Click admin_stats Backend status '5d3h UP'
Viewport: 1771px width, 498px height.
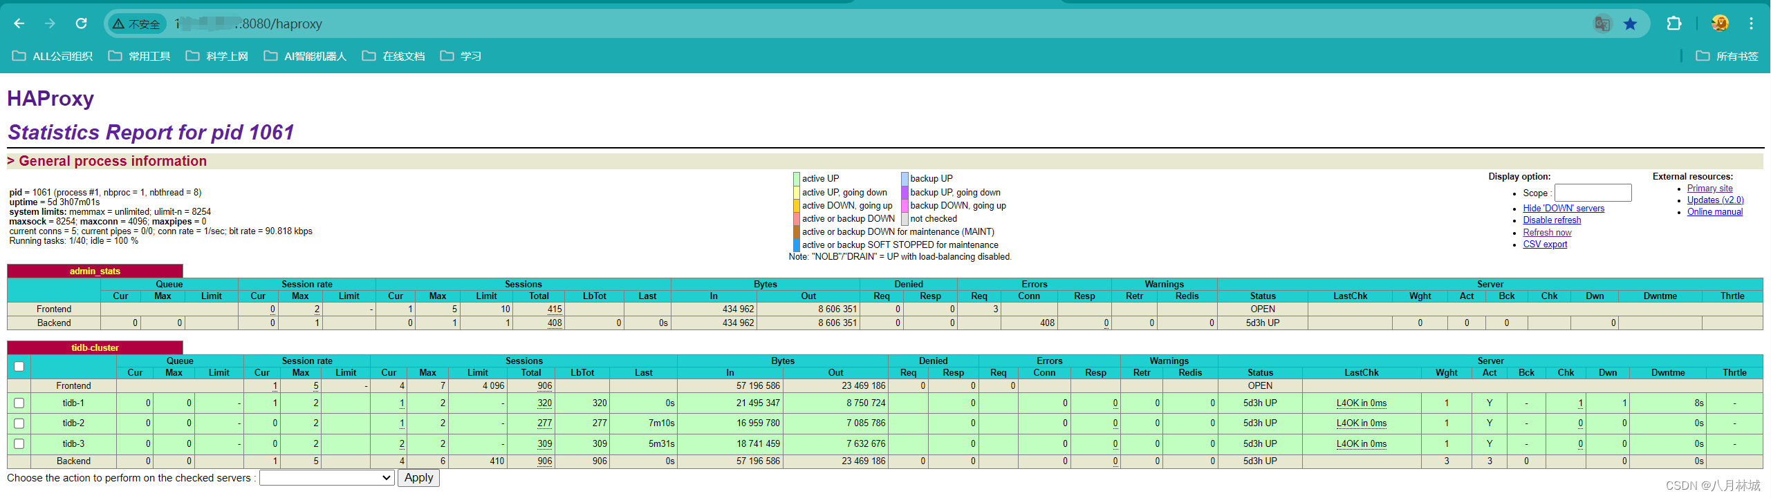point(1263,323)
